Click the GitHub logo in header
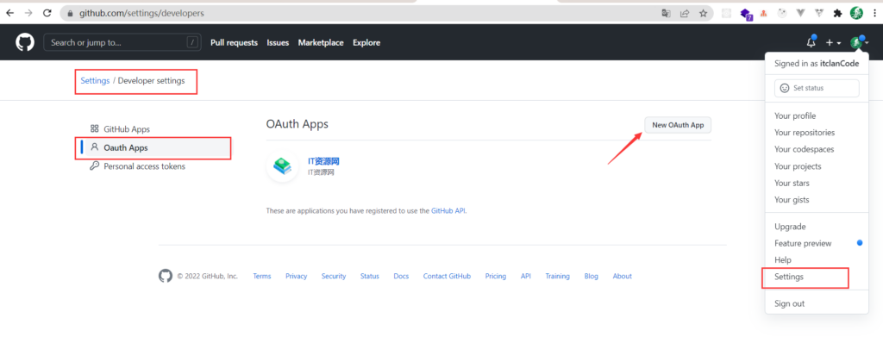 25,42
